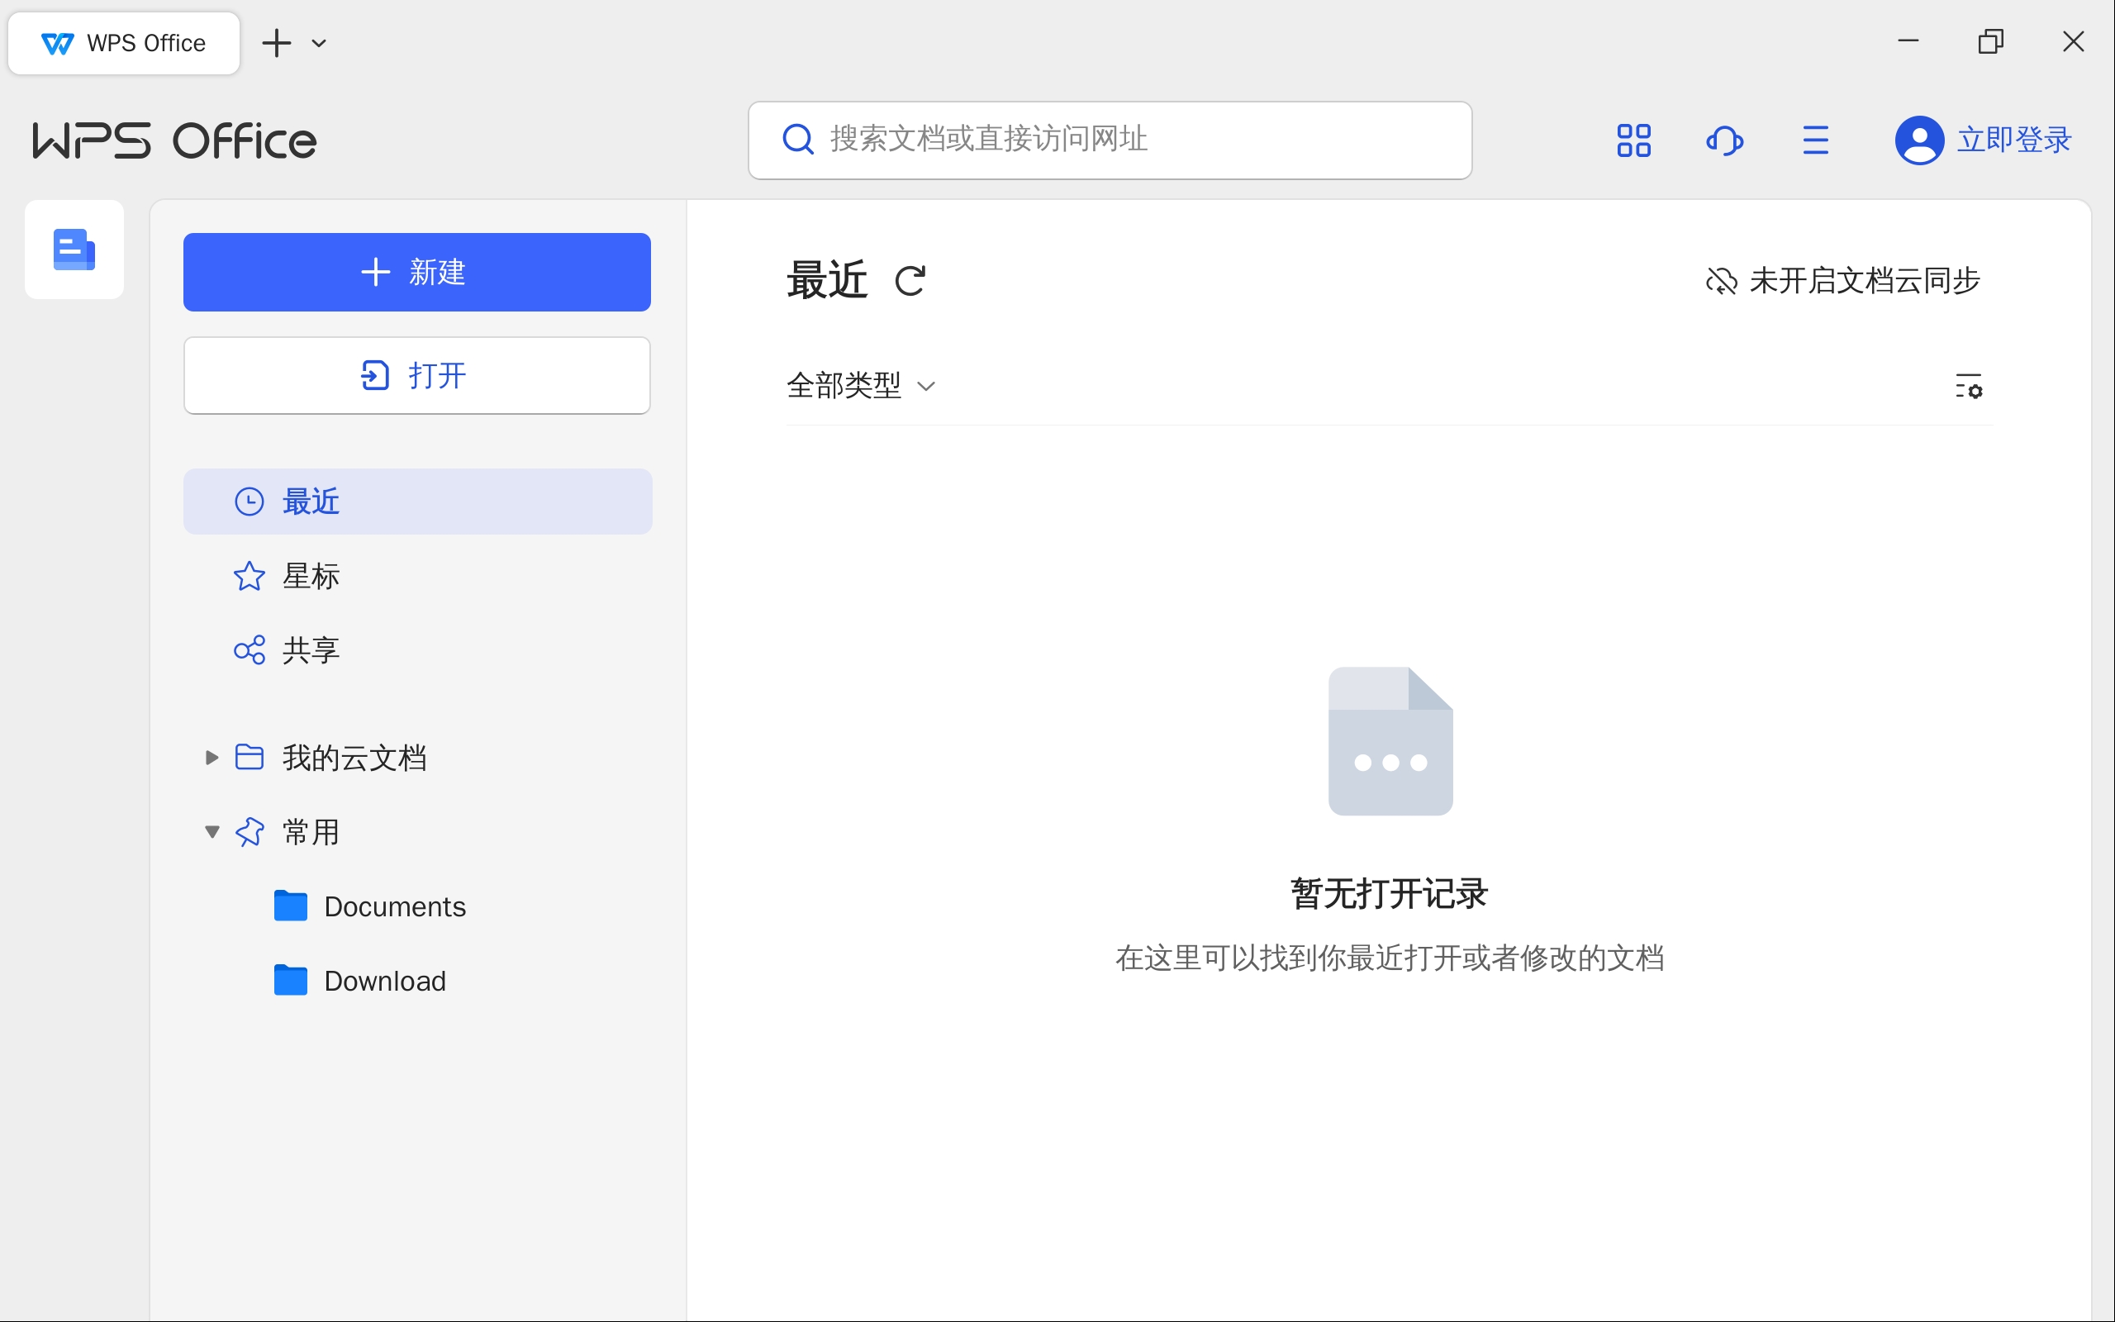Expand the 我的云文档 tree arrow

(x=211, y=757)
